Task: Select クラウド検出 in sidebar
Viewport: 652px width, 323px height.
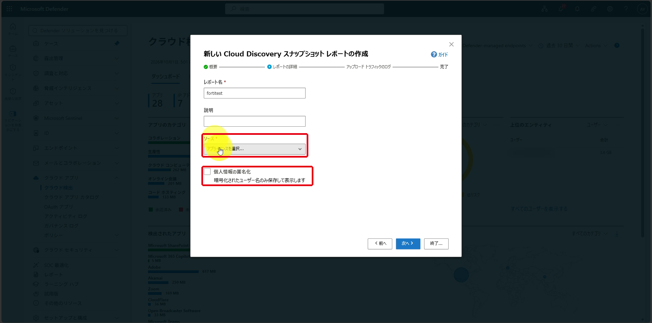Action: 58,188
